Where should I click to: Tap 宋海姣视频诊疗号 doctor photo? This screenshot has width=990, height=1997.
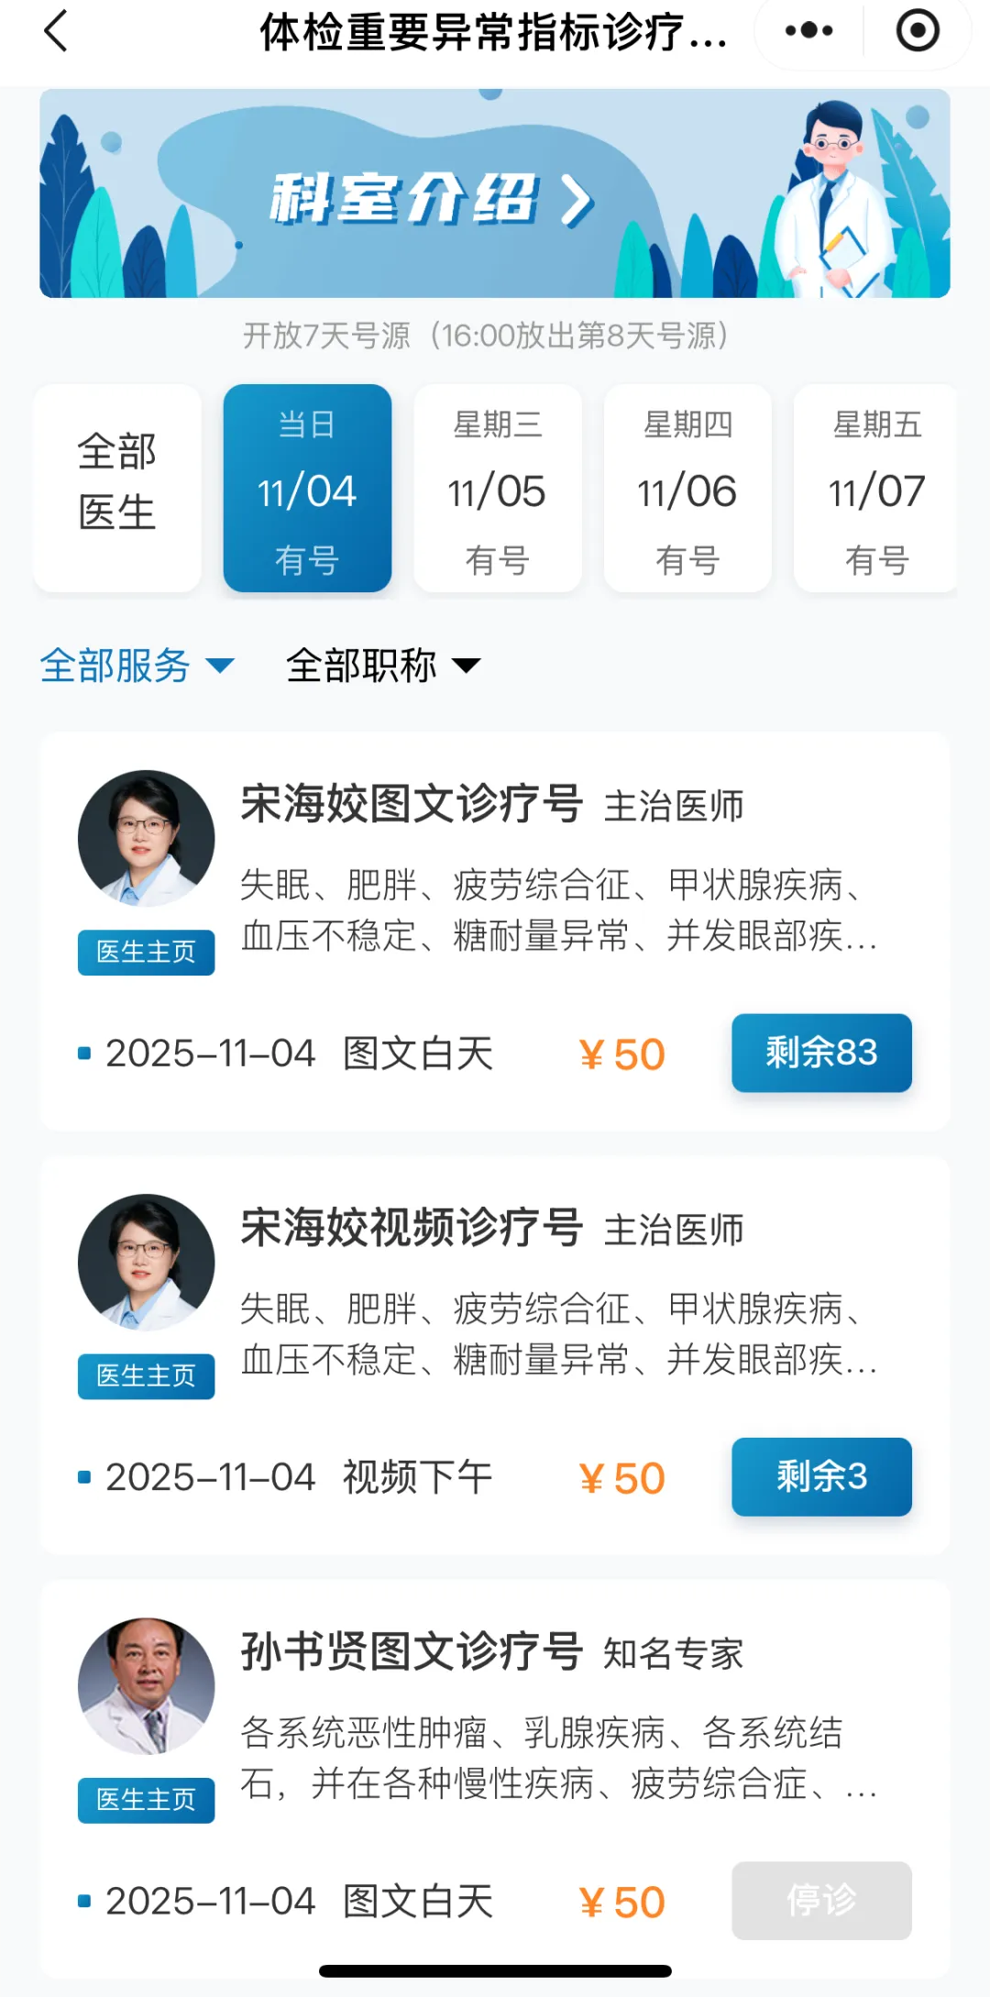(x=146, y=1262)
